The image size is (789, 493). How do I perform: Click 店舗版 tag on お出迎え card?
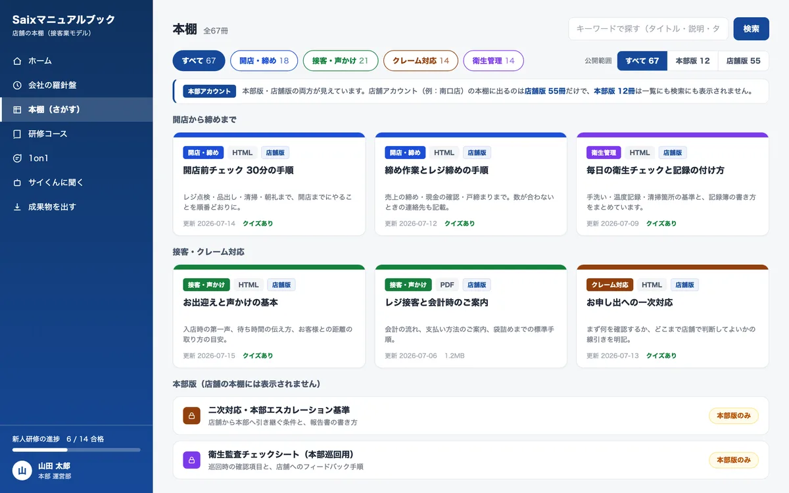coord(281,285)
